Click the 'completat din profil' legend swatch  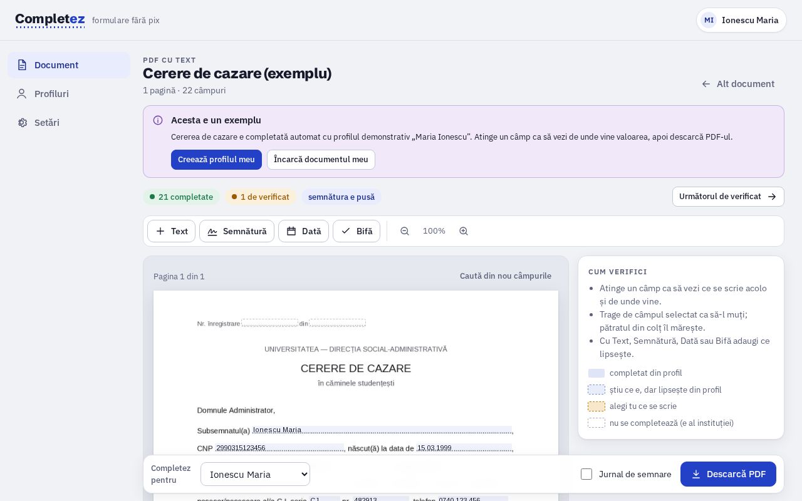[596, 373]
